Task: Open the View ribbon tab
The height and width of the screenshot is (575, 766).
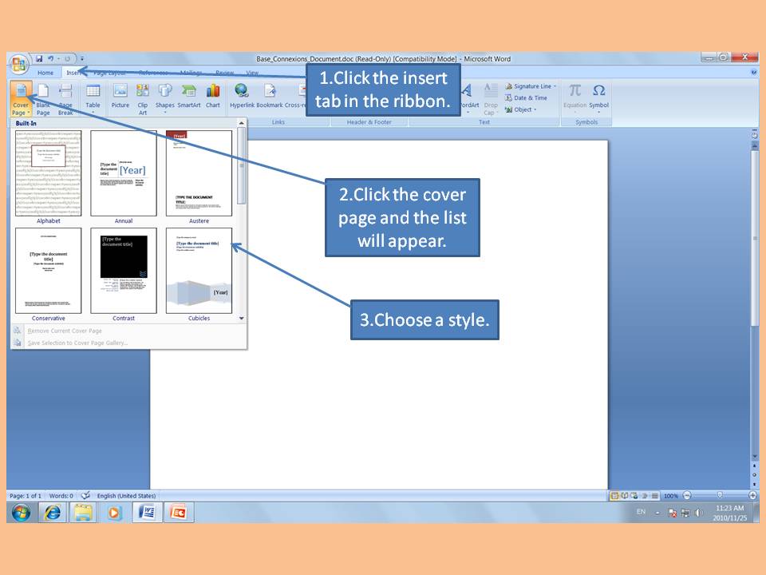Action: tap(252, 73)
